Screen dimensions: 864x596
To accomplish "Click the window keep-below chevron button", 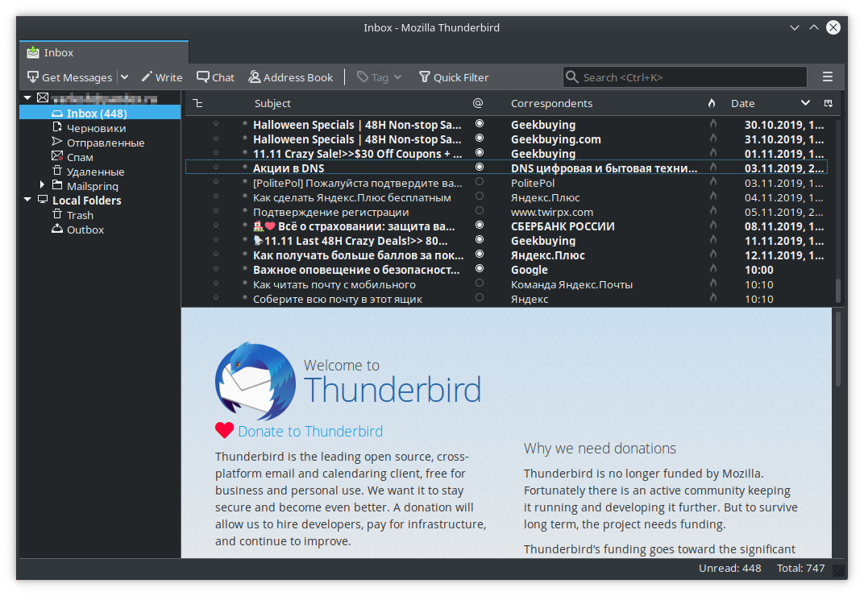I will click(795, 27).
